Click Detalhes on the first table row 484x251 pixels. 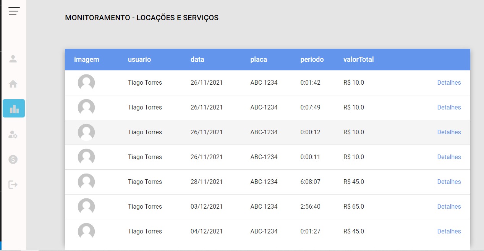click(449, 82)
